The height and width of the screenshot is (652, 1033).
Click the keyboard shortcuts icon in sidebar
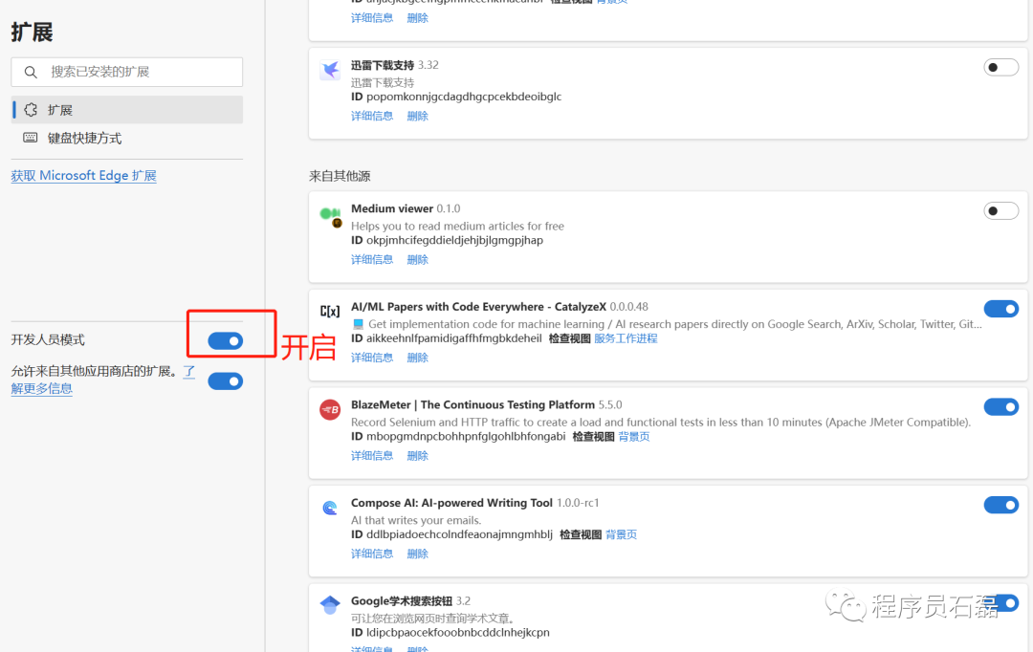click(x=31, y=138)
